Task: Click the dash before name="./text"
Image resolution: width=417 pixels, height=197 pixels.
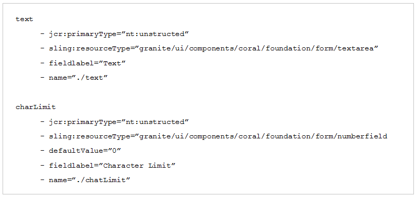Action: [x=42, y=78]
